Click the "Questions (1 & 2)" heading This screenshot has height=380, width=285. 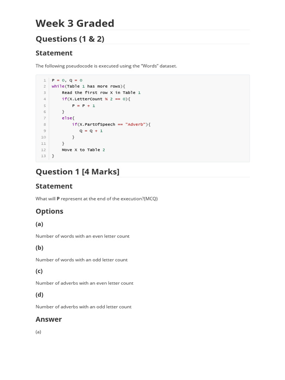tap(70, 39)
